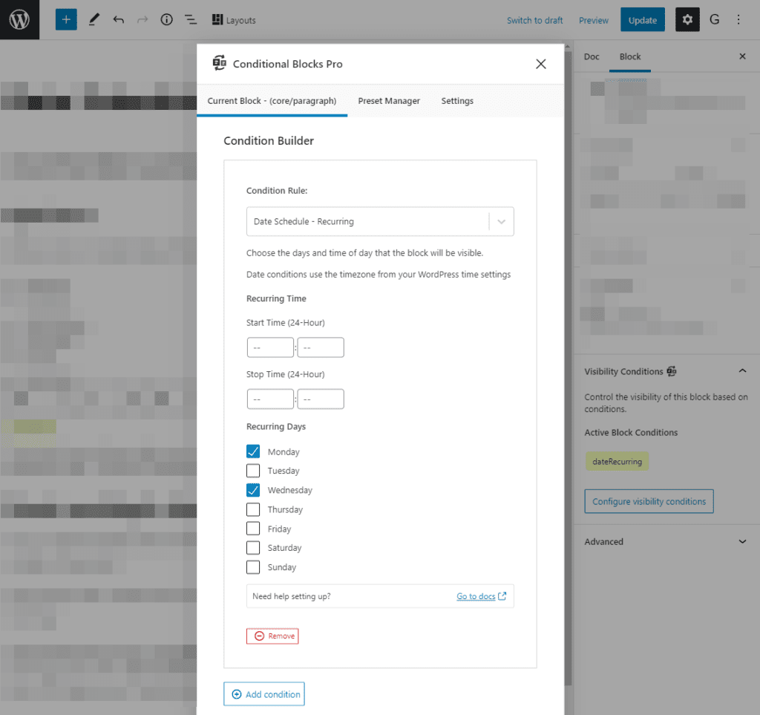Go to the Settings tab in the modal
Screen dimensions: 760x715
pyautogui.click(x=457, y=101)
